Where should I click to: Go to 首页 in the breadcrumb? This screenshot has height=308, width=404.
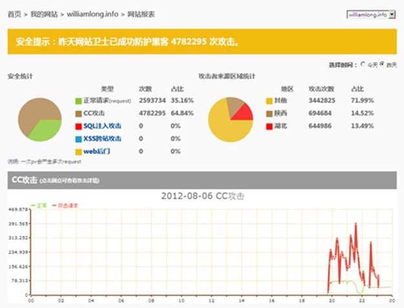click(14, 14)
